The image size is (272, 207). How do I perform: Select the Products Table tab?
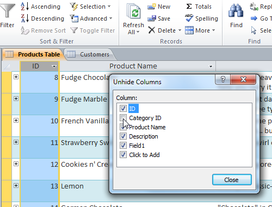pos(33,54)
